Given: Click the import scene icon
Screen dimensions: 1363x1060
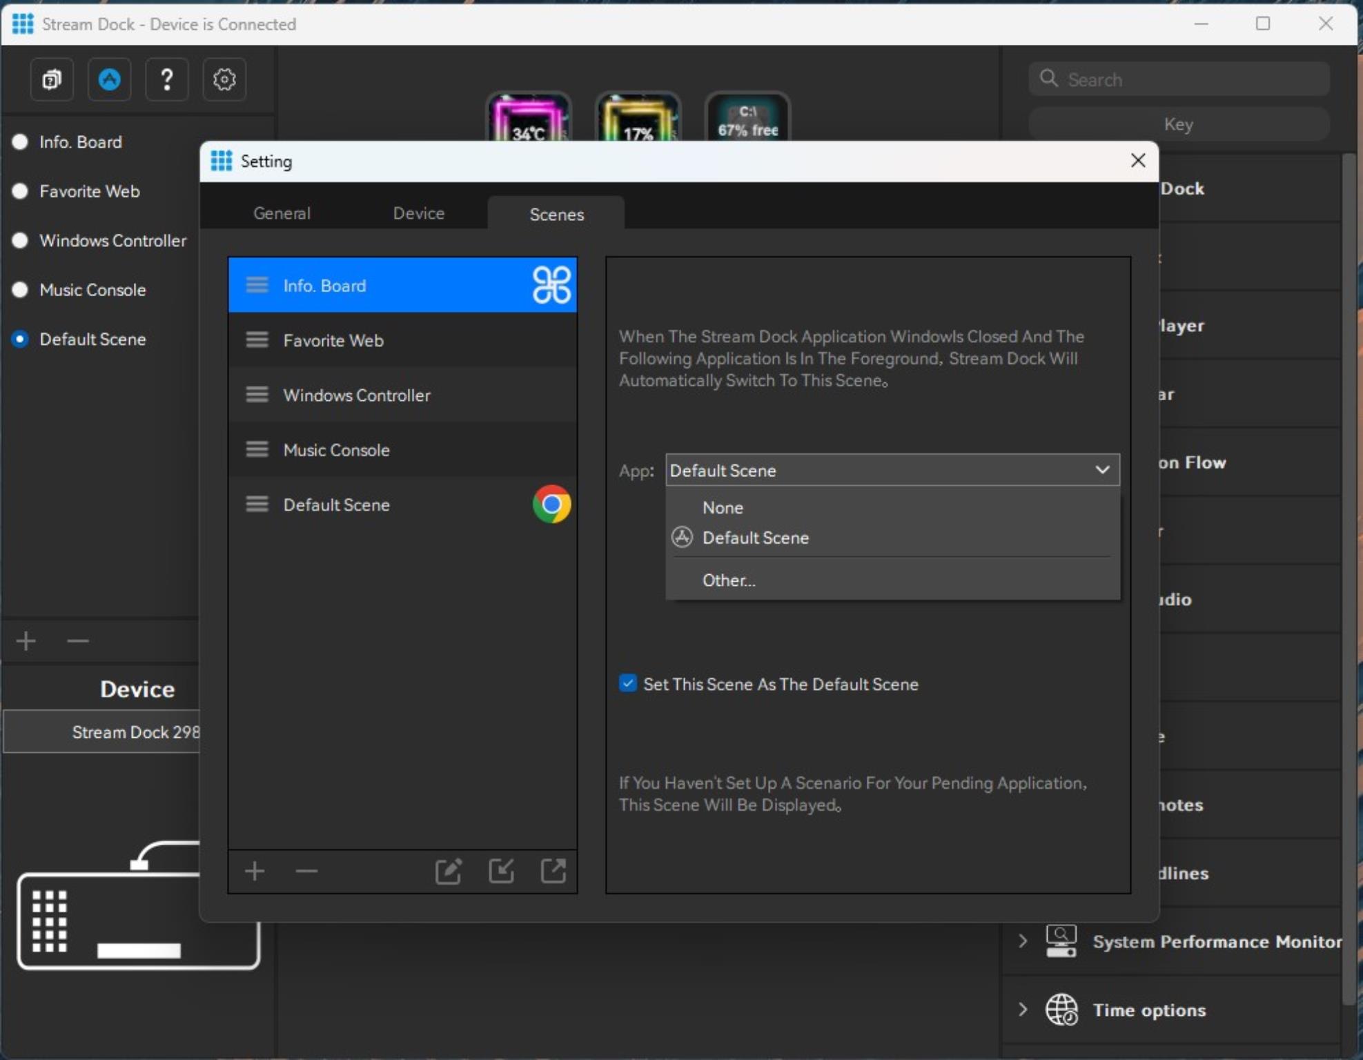Looking at the screenshot, I should [501, 871].
